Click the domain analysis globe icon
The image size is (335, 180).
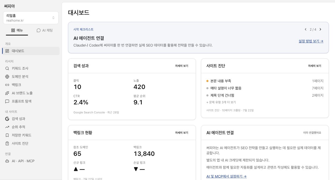[x=7, y=77]
